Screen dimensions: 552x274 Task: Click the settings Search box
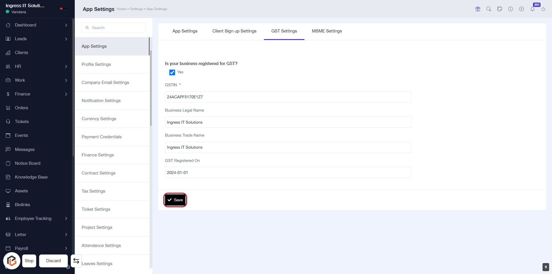pos(114,28)
